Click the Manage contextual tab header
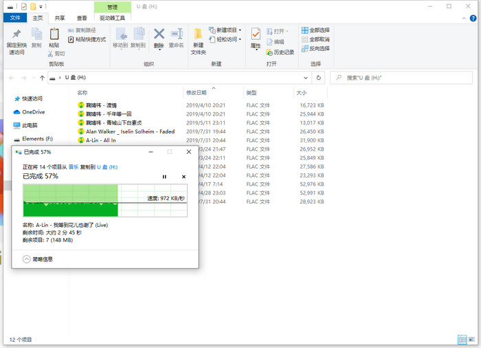This screenshot has height=348, width=481. [x=112, y=7]
